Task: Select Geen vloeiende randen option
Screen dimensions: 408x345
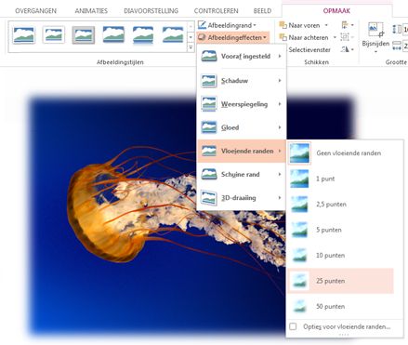Action: [x=341, y=153]
